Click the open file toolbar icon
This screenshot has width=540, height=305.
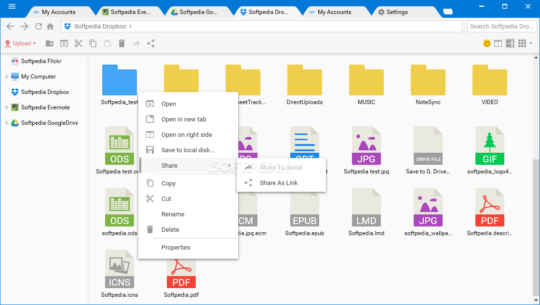[x=64, y=43]
